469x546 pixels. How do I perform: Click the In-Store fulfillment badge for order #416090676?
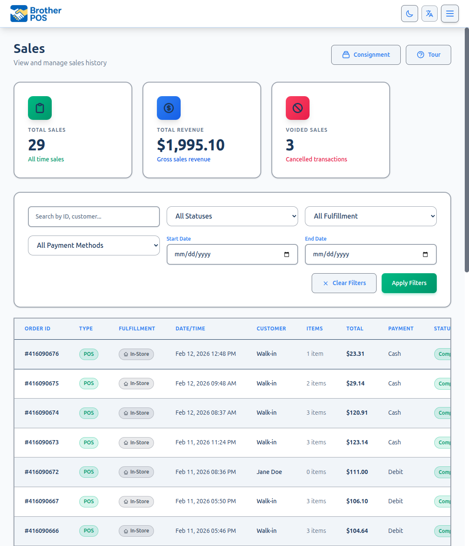coord(136,354)
